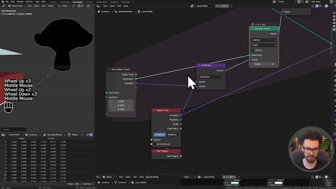Open node editor Add menu
The image size is (336, 189).
point(119,6)
